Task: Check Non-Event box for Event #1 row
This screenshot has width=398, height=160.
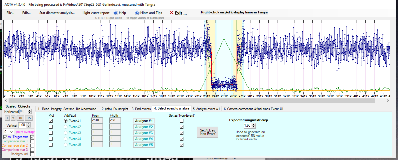Action: point(181,121)
